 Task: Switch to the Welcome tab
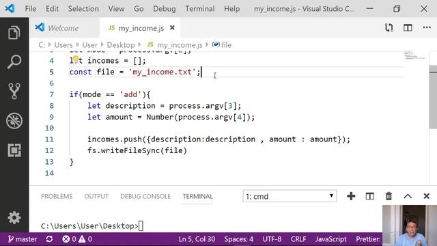(64, 28)
